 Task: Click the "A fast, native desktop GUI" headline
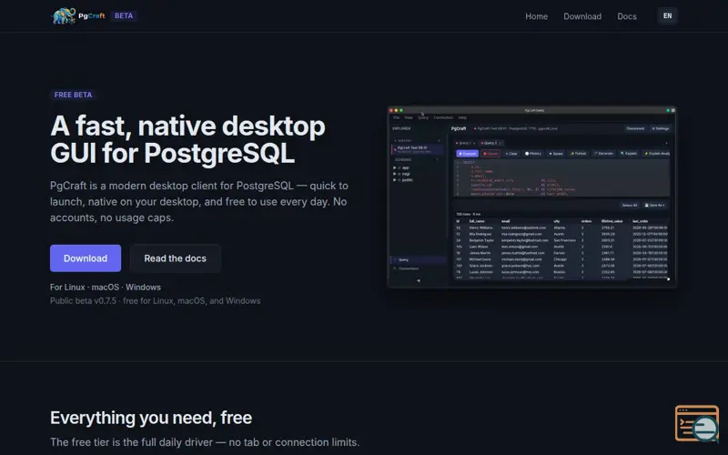187,139
